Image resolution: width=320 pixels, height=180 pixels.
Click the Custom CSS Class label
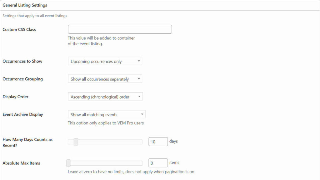click(x=19, y=30)
